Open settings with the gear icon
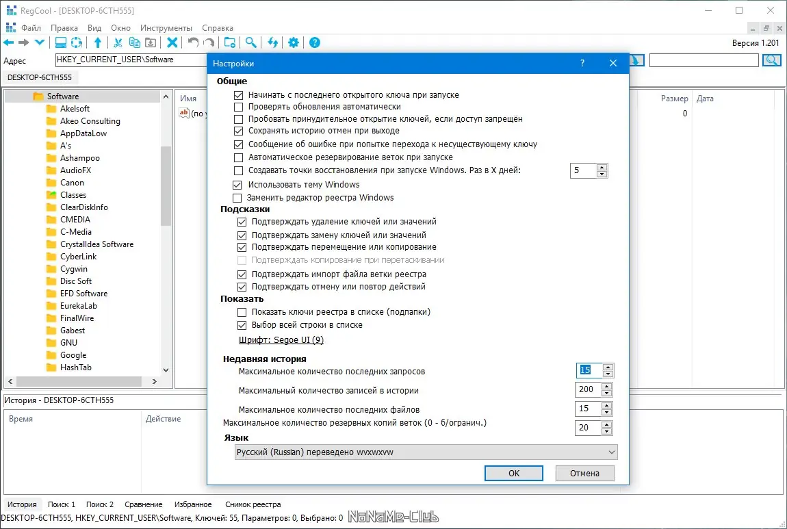Image resolution: width=787 pixels, height=529 pixels. click(x=294, y=42)
